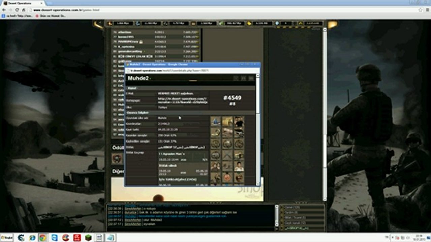
Task: Click the Minecraft block taskbar icon
Action: click(88, 238)
